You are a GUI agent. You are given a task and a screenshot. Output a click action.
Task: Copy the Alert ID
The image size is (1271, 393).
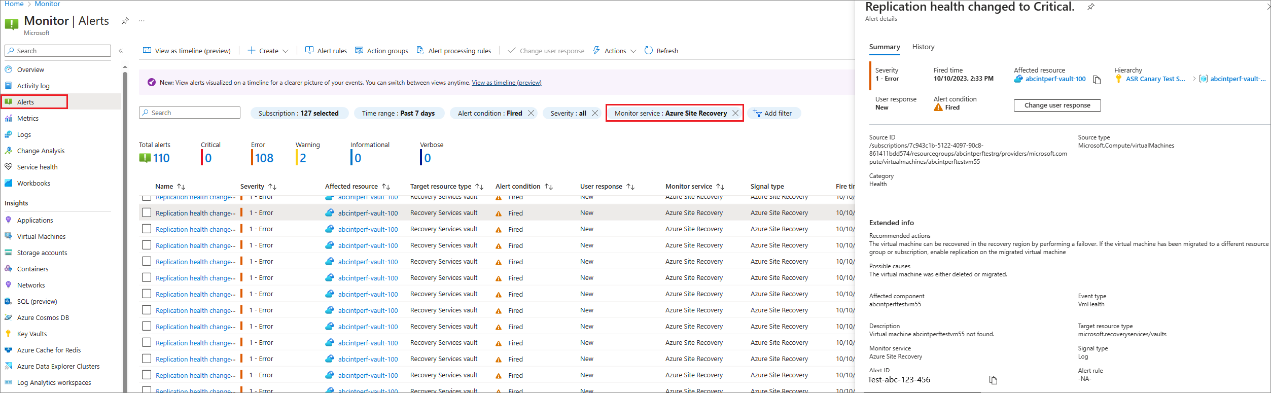coord(993,380)
